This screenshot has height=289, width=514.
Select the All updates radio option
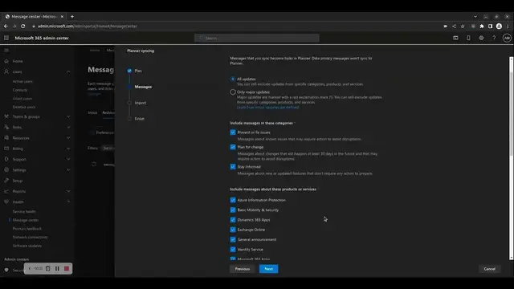(233, 79)
